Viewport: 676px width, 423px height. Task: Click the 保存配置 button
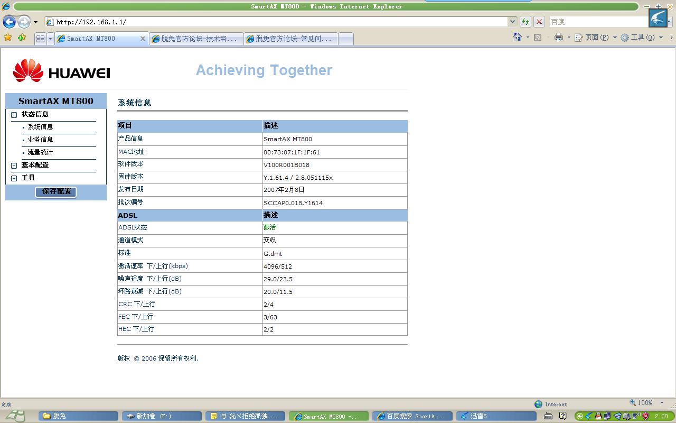click(x=56, y=191)
